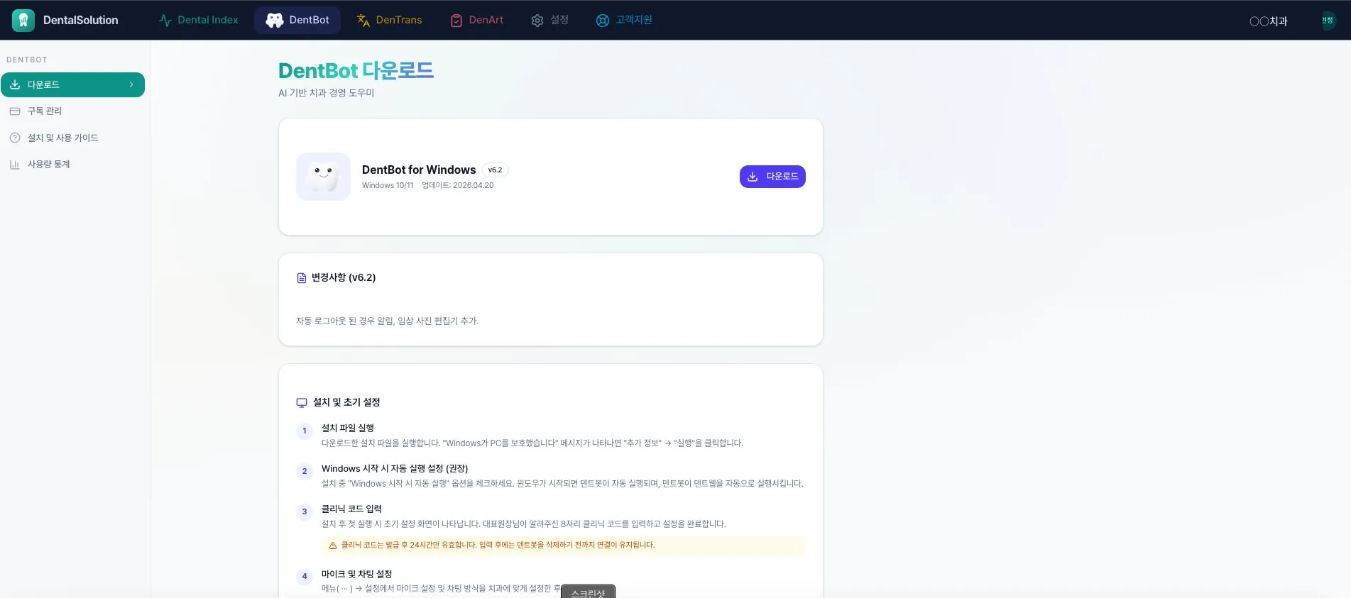Image resolution: width=1351 pixels, height=598 pixels.
Task: Open the user avatar menu
Action: 1328,21
